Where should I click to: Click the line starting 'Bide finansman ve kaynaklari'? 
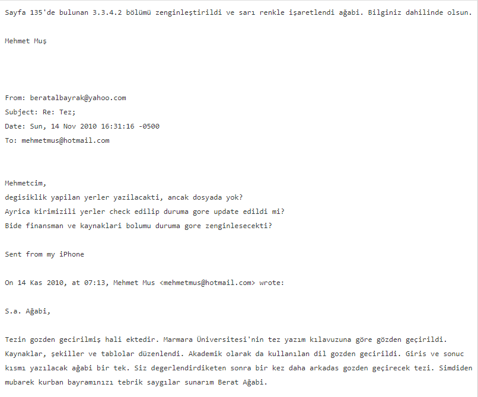(x=138, y=226)
